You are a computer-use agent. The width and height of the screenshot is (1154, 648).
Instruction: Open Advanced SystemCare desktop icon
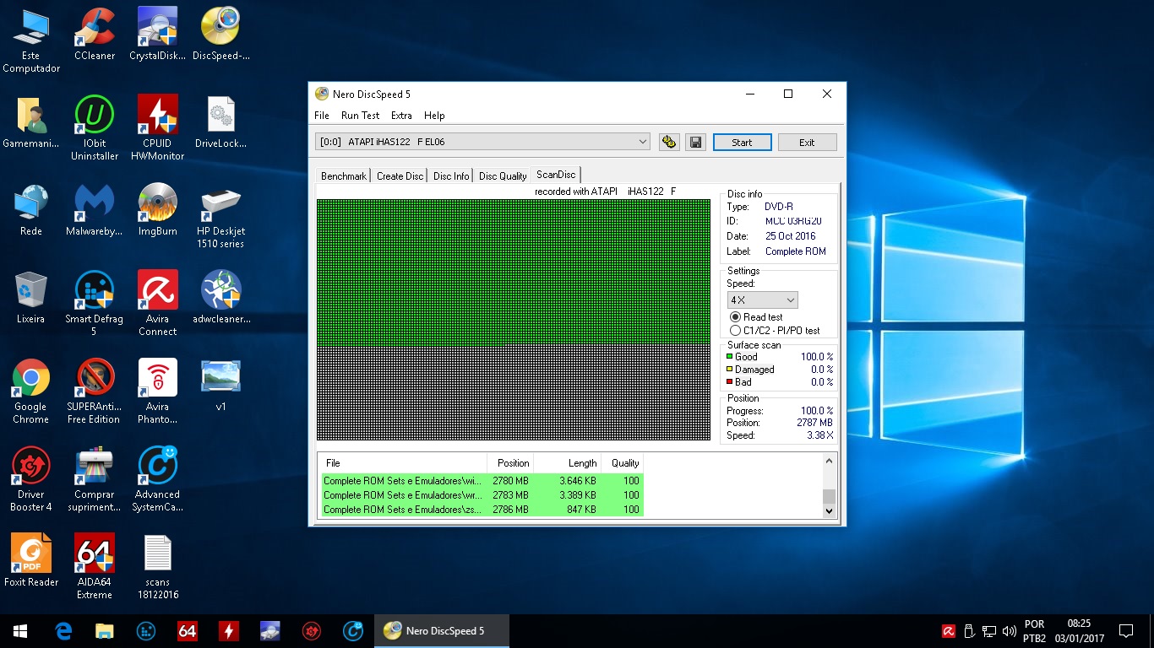[x=157, y=480]
